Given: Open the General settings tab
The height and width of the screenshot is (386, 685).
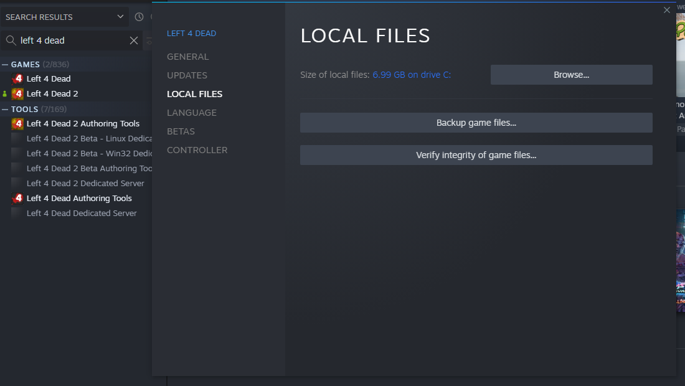Looking at the screenshot, I should click(188, 57).
